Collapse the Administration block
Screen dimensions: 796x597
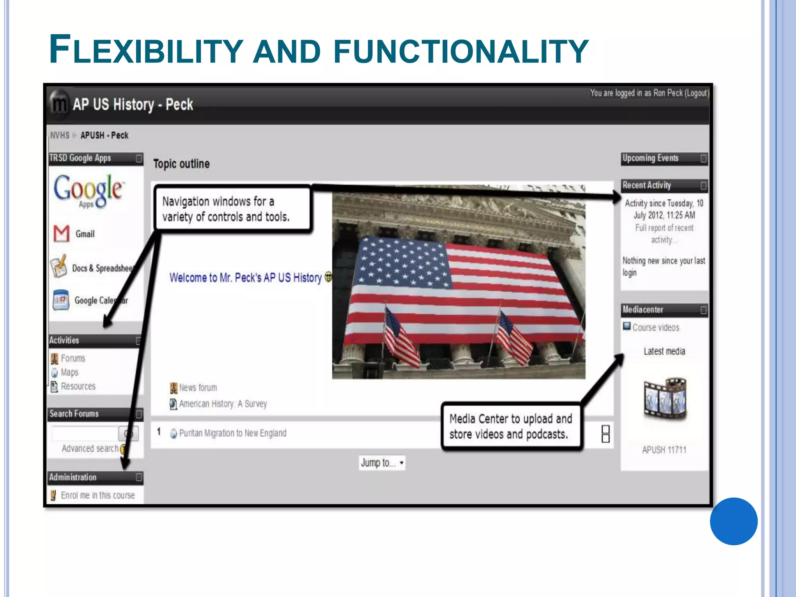coord(139,477)
